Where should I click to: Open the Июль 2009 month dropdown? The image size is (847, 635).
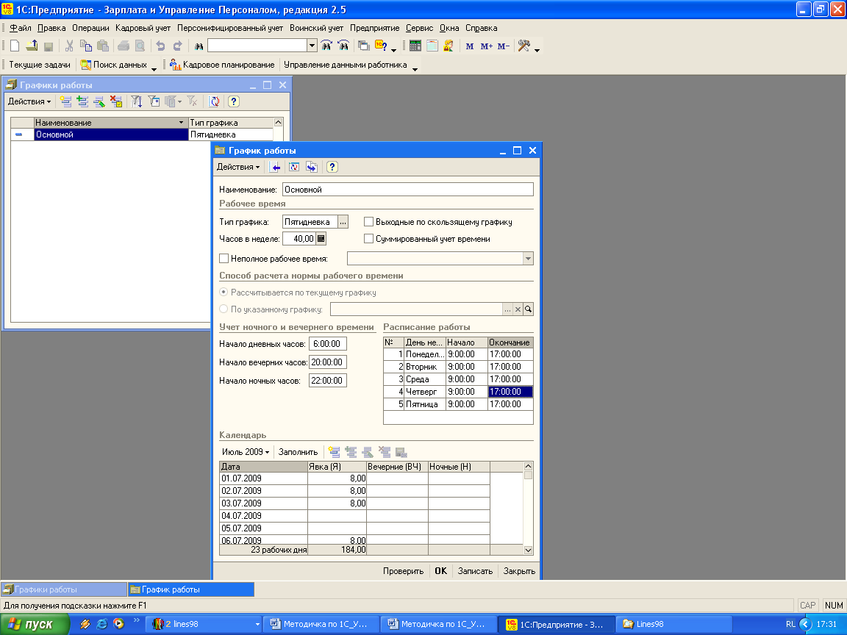246,452
